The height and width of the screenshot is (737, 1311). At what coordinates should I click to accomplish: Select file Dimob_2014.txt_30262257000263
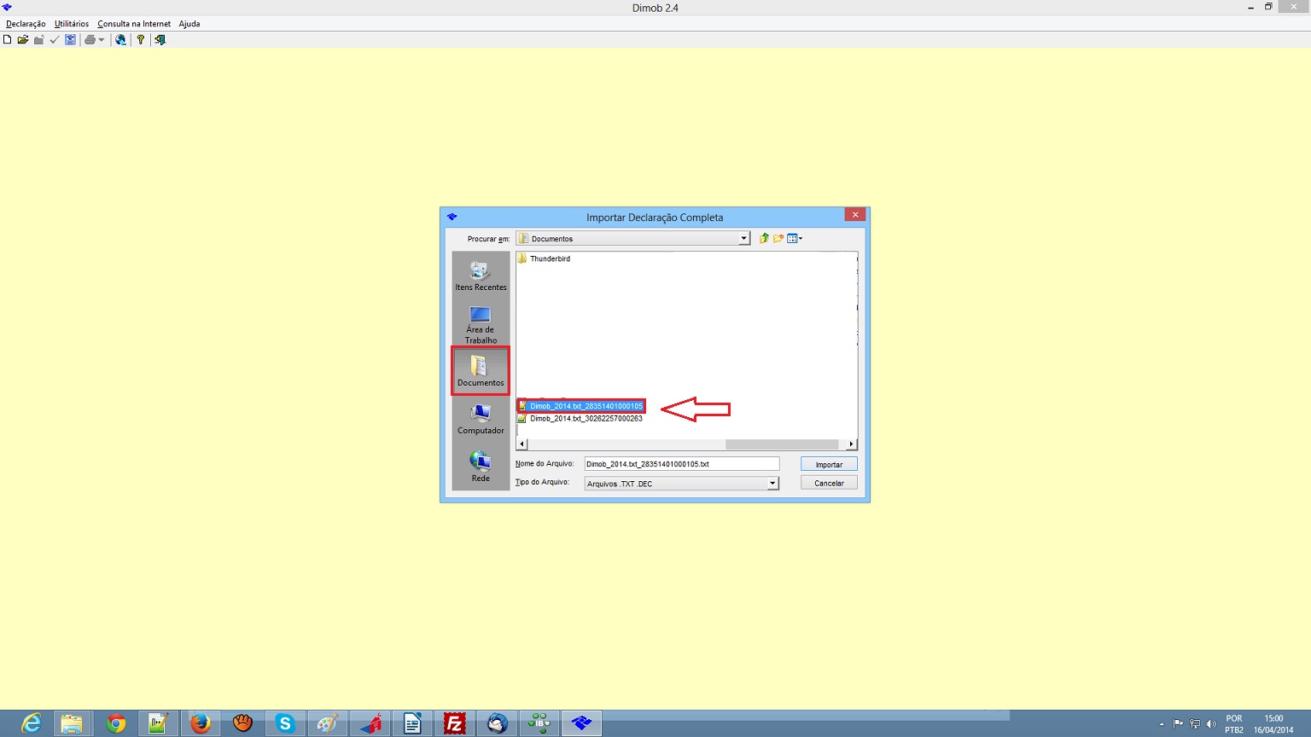586,419
